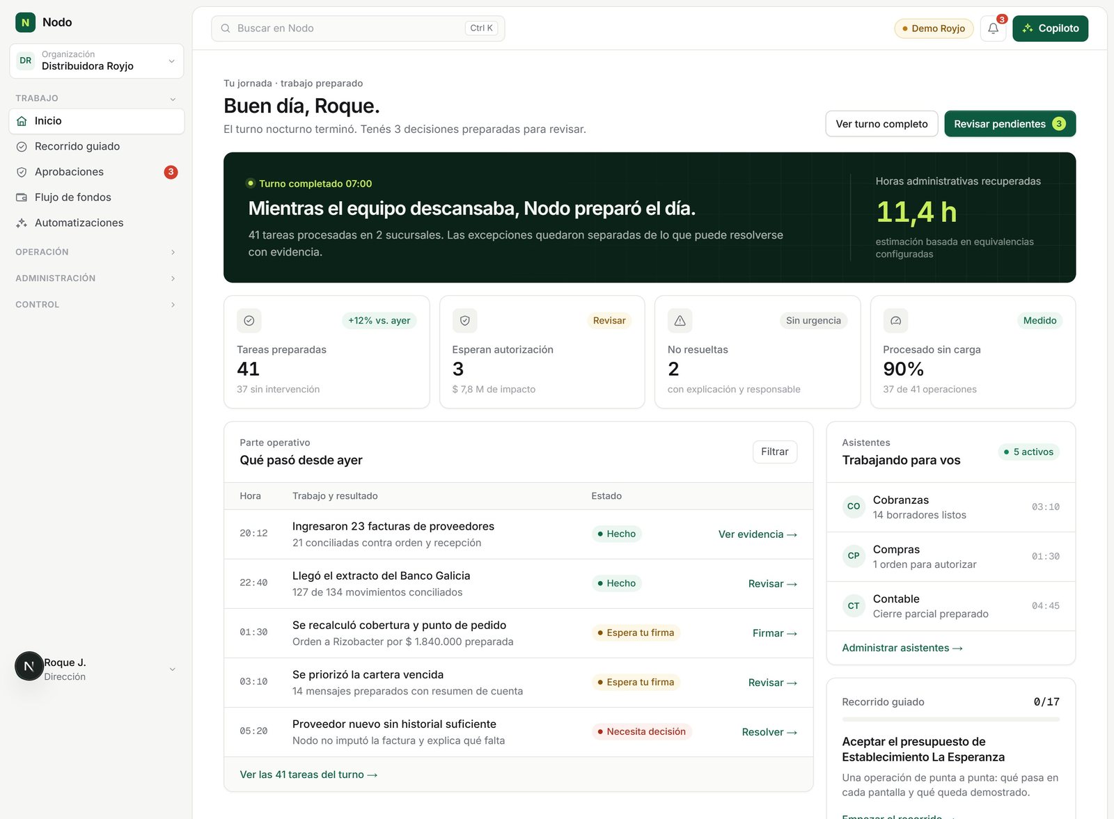The width and height of the screenshot is (1114, 819).
Task: Click the CO Cobranzas assistant avatar
Action: tap(854, 507)
